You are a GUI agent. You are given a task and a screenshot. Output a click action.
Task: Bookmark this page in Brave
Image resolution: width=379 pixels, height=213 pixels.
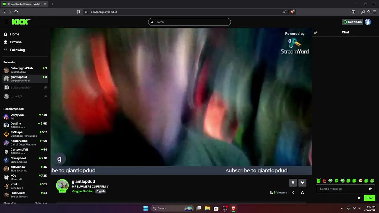[78, 12]
